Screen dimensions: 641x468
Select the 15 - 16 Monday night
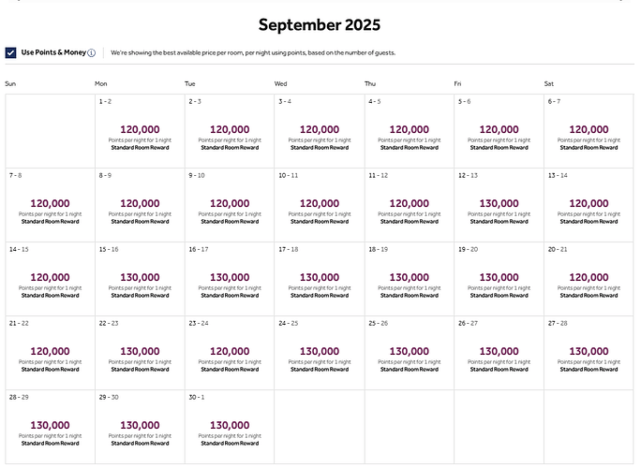pyautogui.click(x=140, y=279)
